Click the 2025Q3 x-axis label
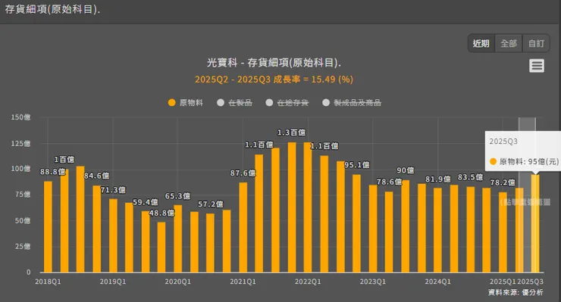Screen dimensions: 561x302 pos(530,282)
